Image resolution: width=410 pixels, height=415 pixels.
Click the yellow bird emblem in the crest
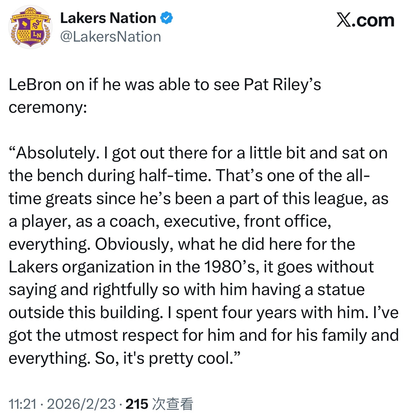pos(25,24)
